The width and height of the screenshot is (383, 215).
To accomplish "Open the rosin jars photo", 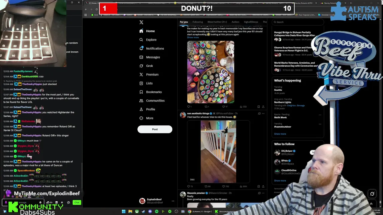I will [211, 72].
